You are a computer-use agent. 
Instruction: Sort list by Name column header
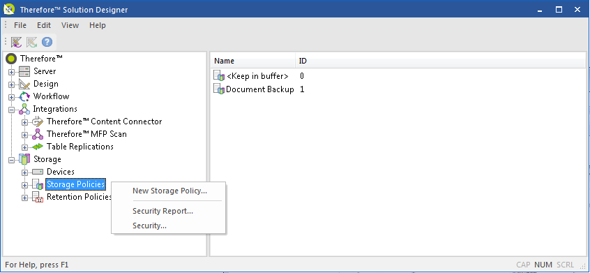click(253, 61)
